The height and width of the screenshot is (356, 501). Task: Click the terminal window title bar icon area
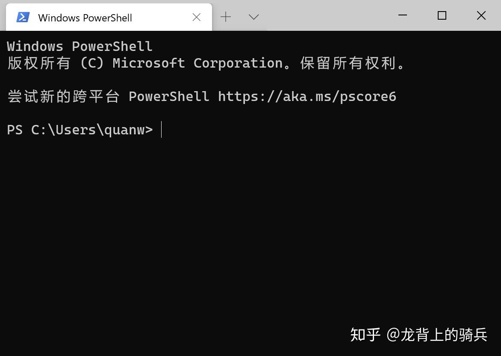pyautogui.click(x=23, y=17)
